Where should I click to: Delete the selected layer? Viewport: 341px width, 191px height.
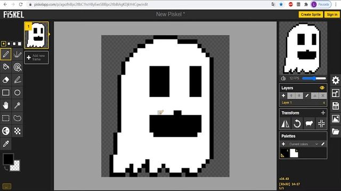pyautogui.click(x=323, y=95)
